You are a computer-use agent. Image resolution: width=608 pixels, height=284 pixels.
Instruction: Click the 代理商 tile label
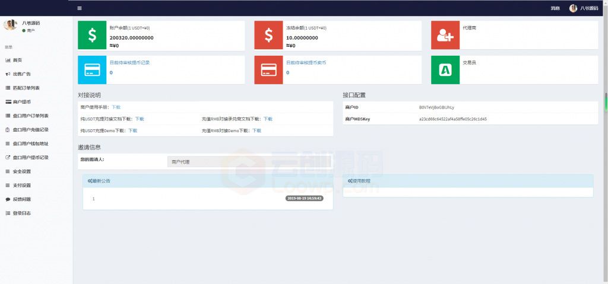click(x=470, y=28)
